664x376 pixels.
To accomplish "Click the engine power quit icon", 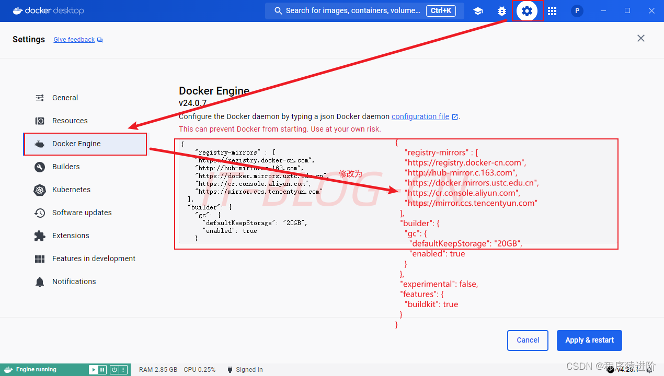I will pyautogui.click(x=114, y=370).
